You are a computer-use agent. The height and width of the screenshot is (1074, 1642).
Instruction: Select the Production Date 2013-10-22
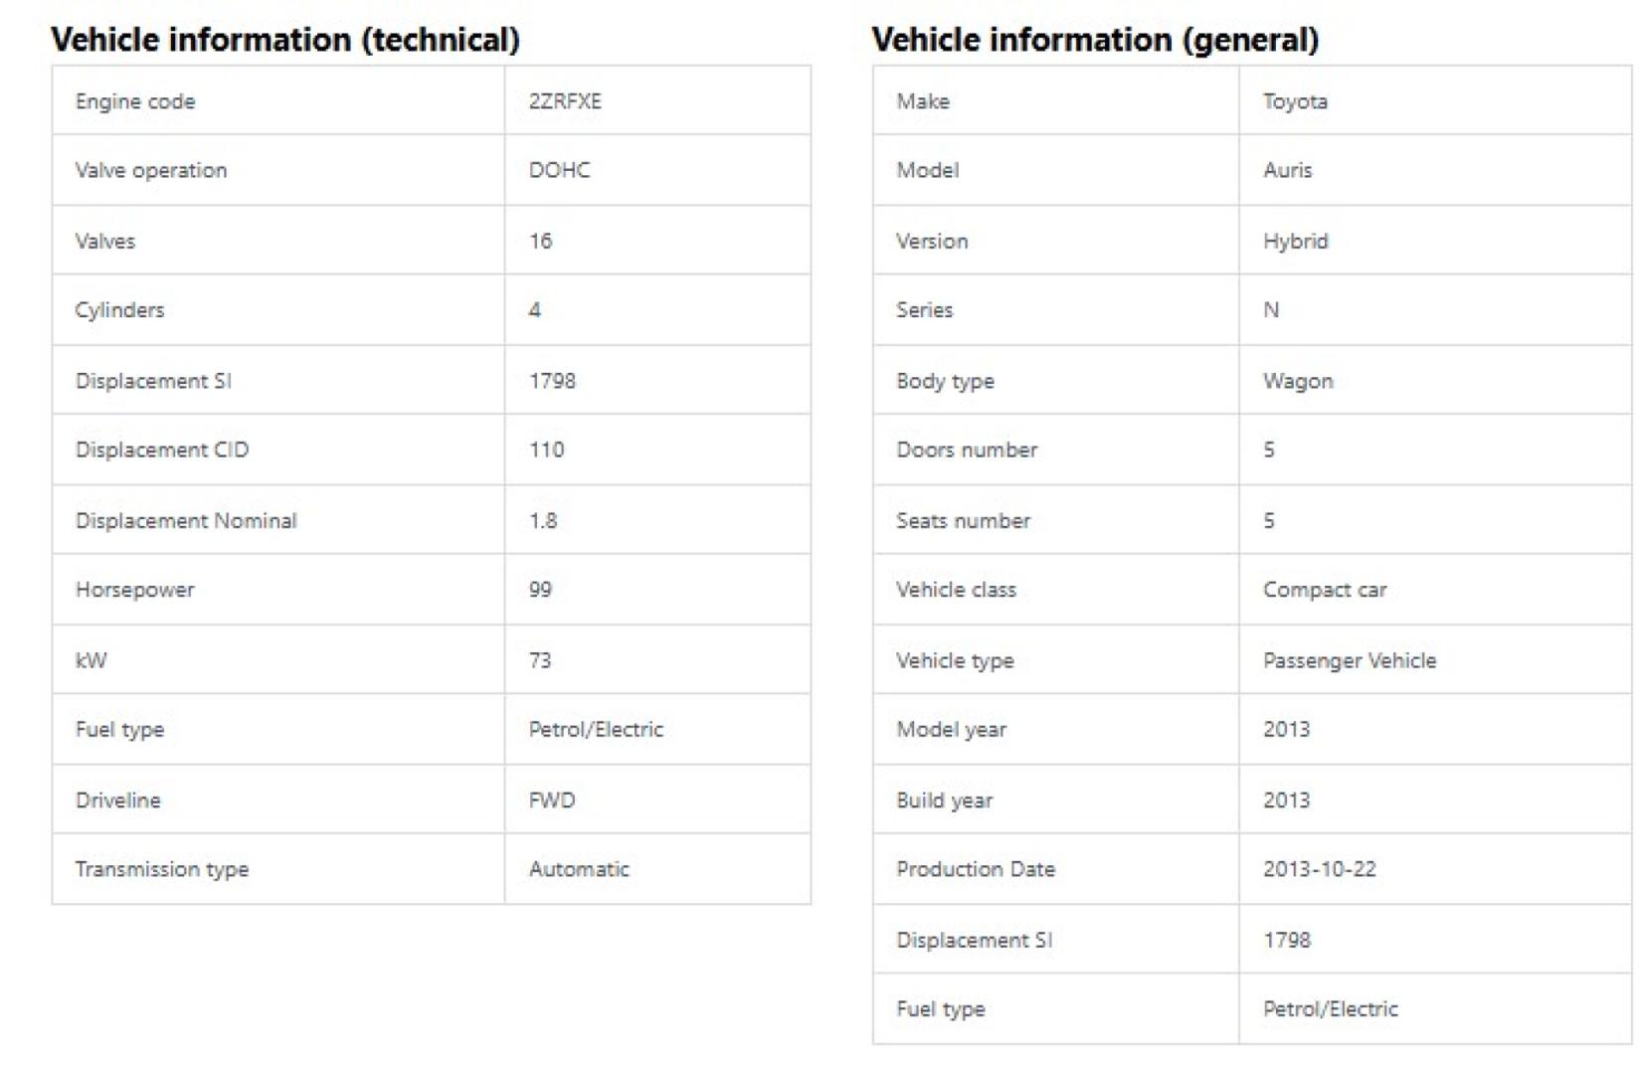1320,869
